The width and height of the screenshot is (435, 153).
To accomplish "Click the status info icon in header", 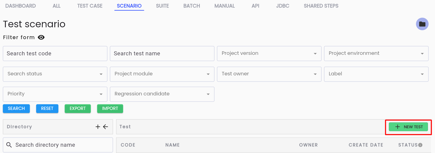I will (420, 145).
